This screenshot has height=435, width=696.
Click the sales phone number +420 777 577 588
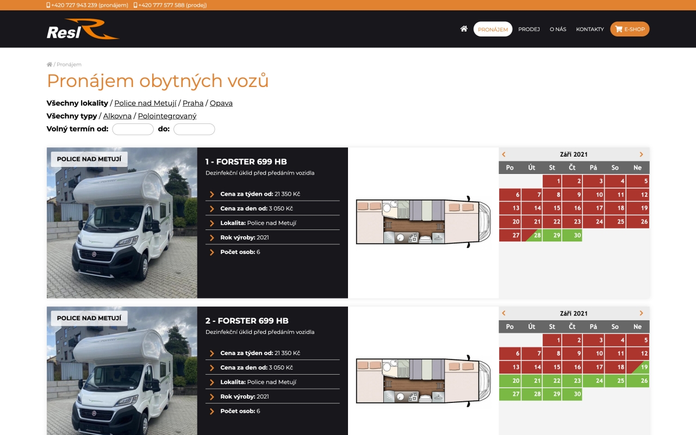[x=170, y=5]
